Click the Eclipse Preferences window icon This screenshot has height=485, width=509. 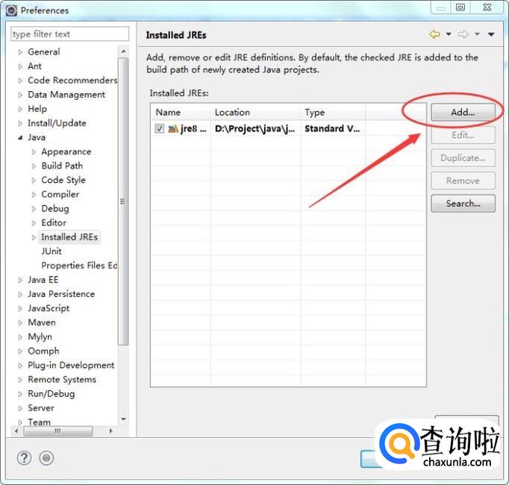pyautogui.click(x=12, y=10)
